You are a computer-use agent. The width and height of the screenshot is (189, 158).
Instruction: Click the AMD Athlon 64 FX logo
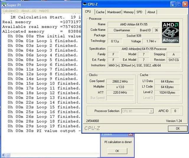(170, 32)
